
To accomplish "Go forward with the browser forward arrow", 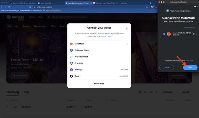I will (x=5, y=7).
